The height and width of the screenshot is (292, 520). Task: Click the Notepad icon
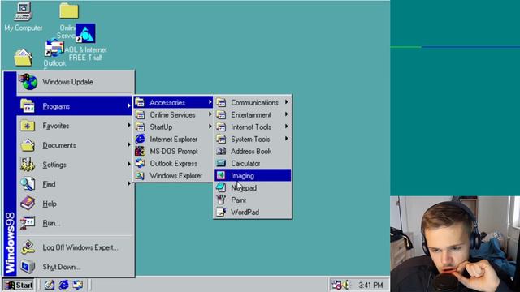(221, 187)
